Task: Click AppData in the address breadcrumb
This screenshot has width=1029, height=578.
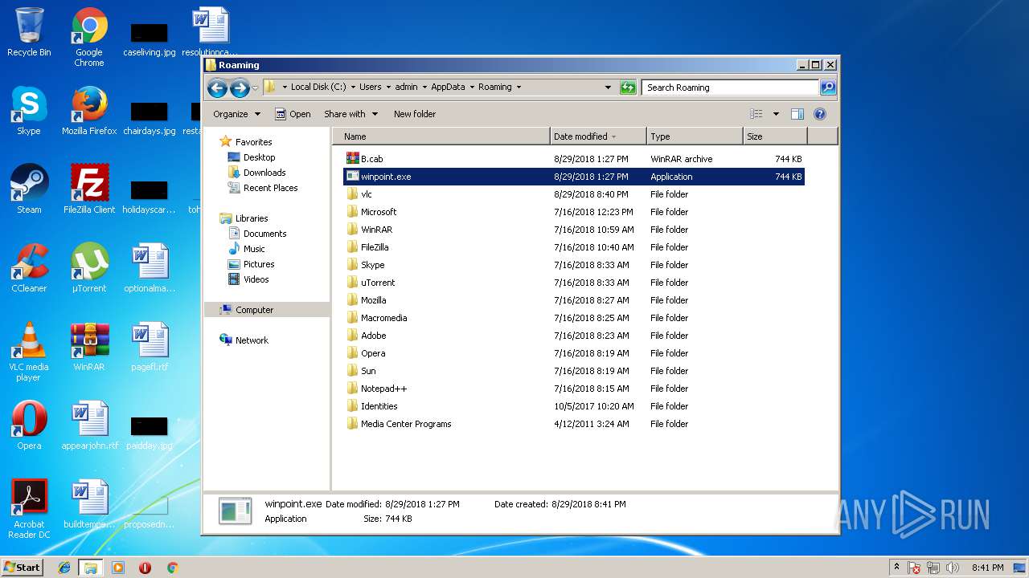Action: 448,88
